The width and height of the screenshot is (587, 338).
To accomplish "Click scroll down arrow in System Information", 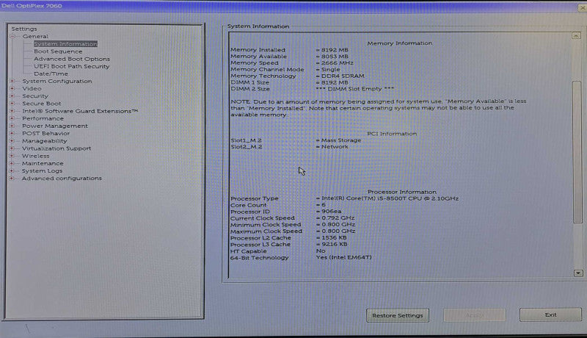I will [578, 273].
